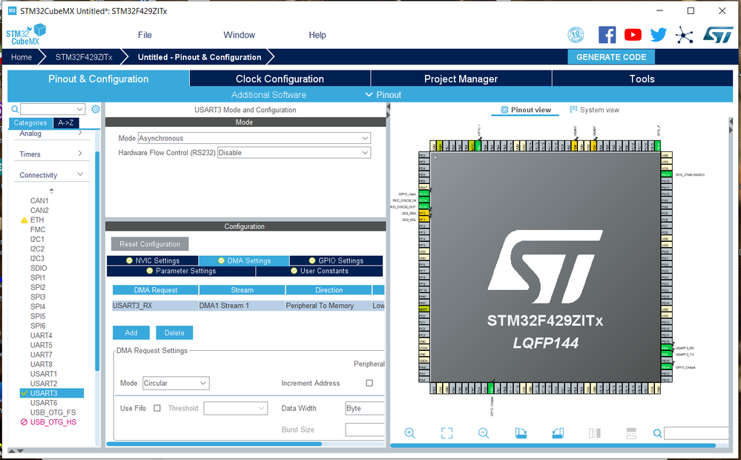The height and width of the screenshot is (460, 741).
Task: Expand the Analog category
Action: tap(52, 134)
